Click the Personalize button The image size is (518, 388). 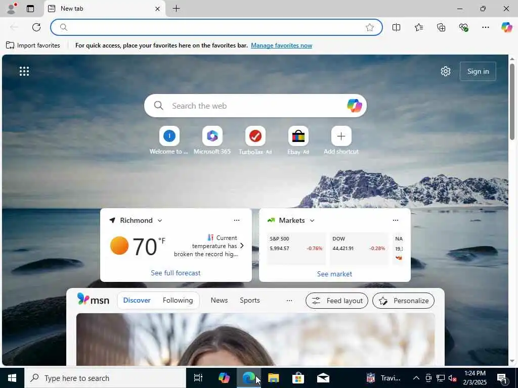click(x=403, y=301)
